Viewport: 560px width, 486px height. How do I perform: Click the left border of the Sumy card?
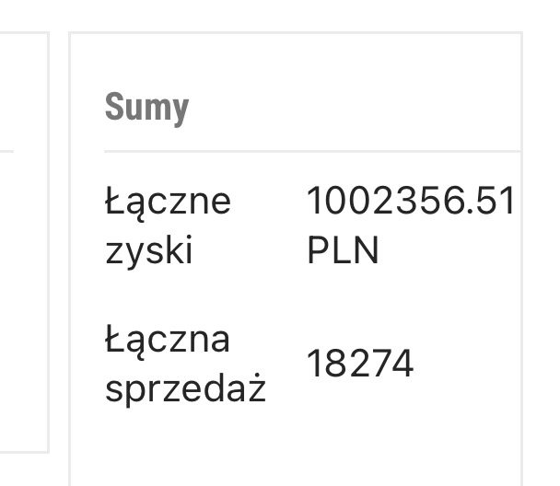click(x=70, y=276)
